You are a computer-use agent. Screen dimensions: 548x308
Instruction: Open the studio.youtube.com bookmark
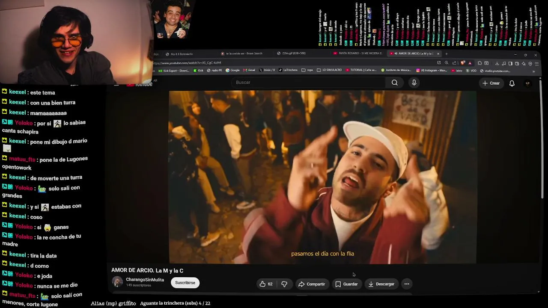click(x=495, y=71)
